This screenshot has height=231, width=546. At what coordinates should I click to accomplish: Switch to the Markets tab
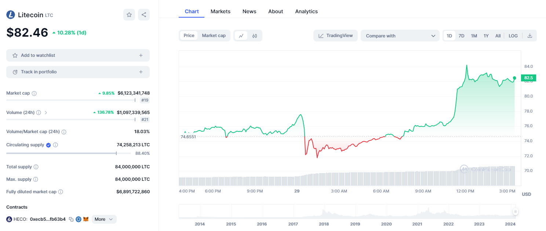221,11
